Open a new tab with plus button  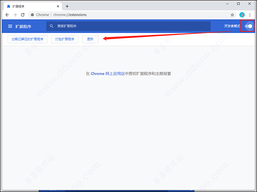[67, 6]
